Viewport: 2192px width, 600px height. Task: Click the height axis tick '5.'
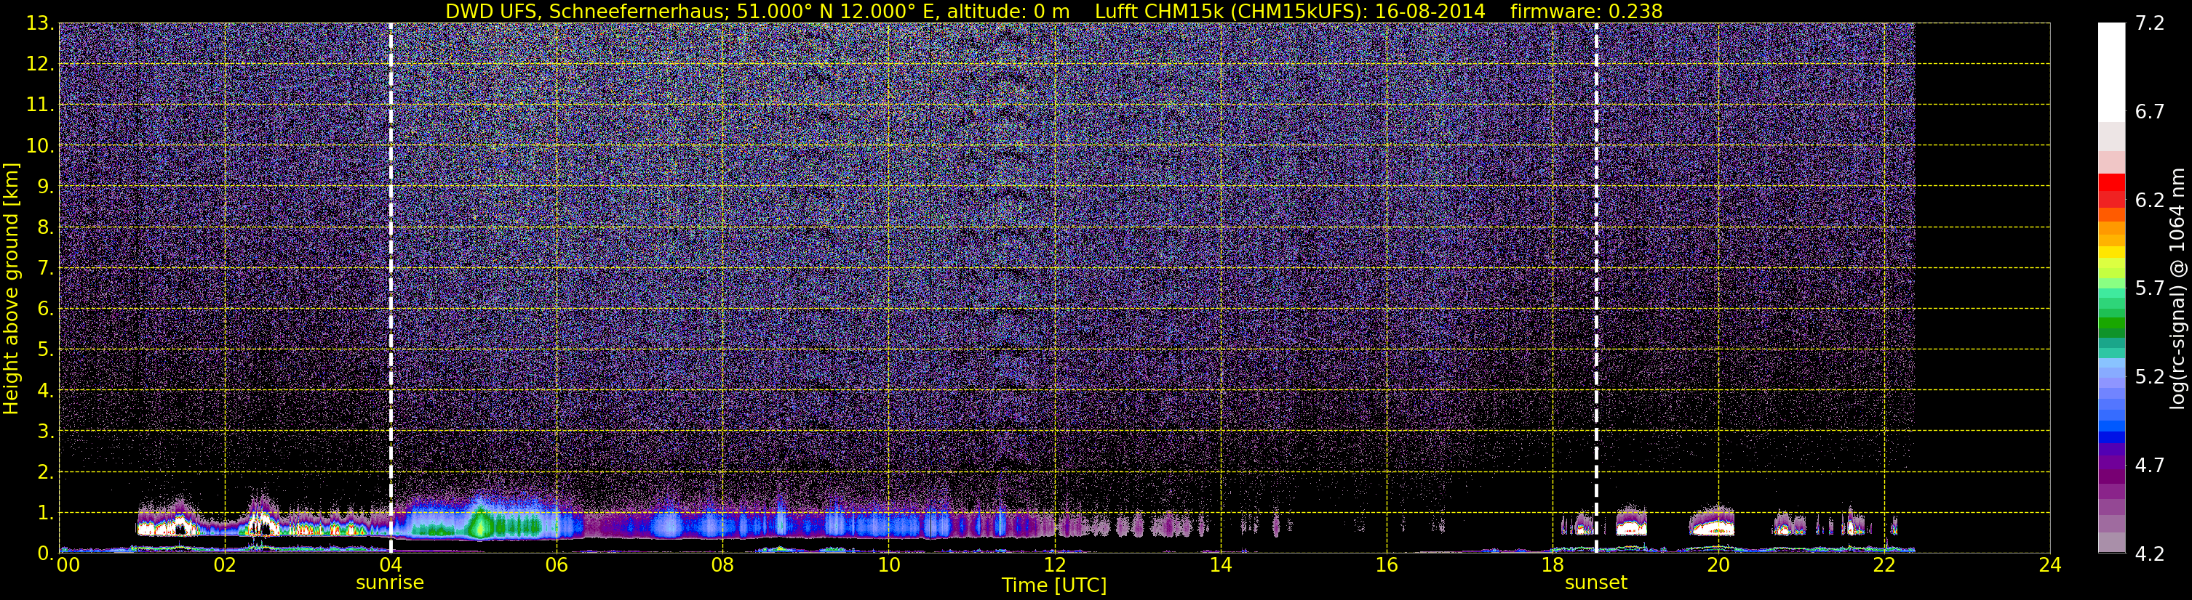pos(45,349)
